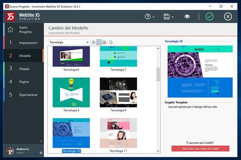The image size is (241, 160).
Task: Click Vedi tutti i pacchetti di Crediti
Action: click(x=200, y=149)
